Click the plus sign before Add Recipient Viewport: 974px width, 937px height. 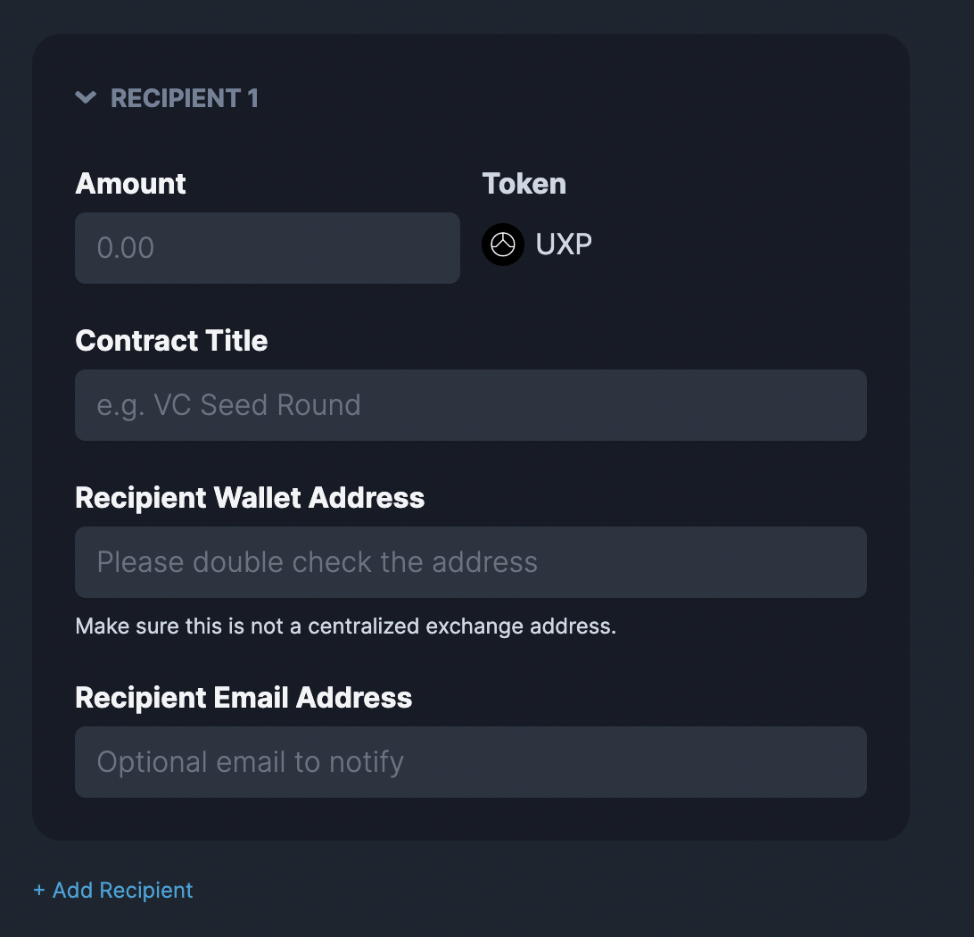coord(39,891)
